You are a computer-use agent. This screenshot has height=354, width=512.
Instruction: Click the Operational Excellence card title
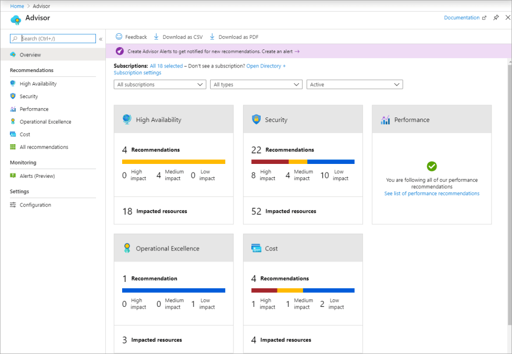pos(168,248)
